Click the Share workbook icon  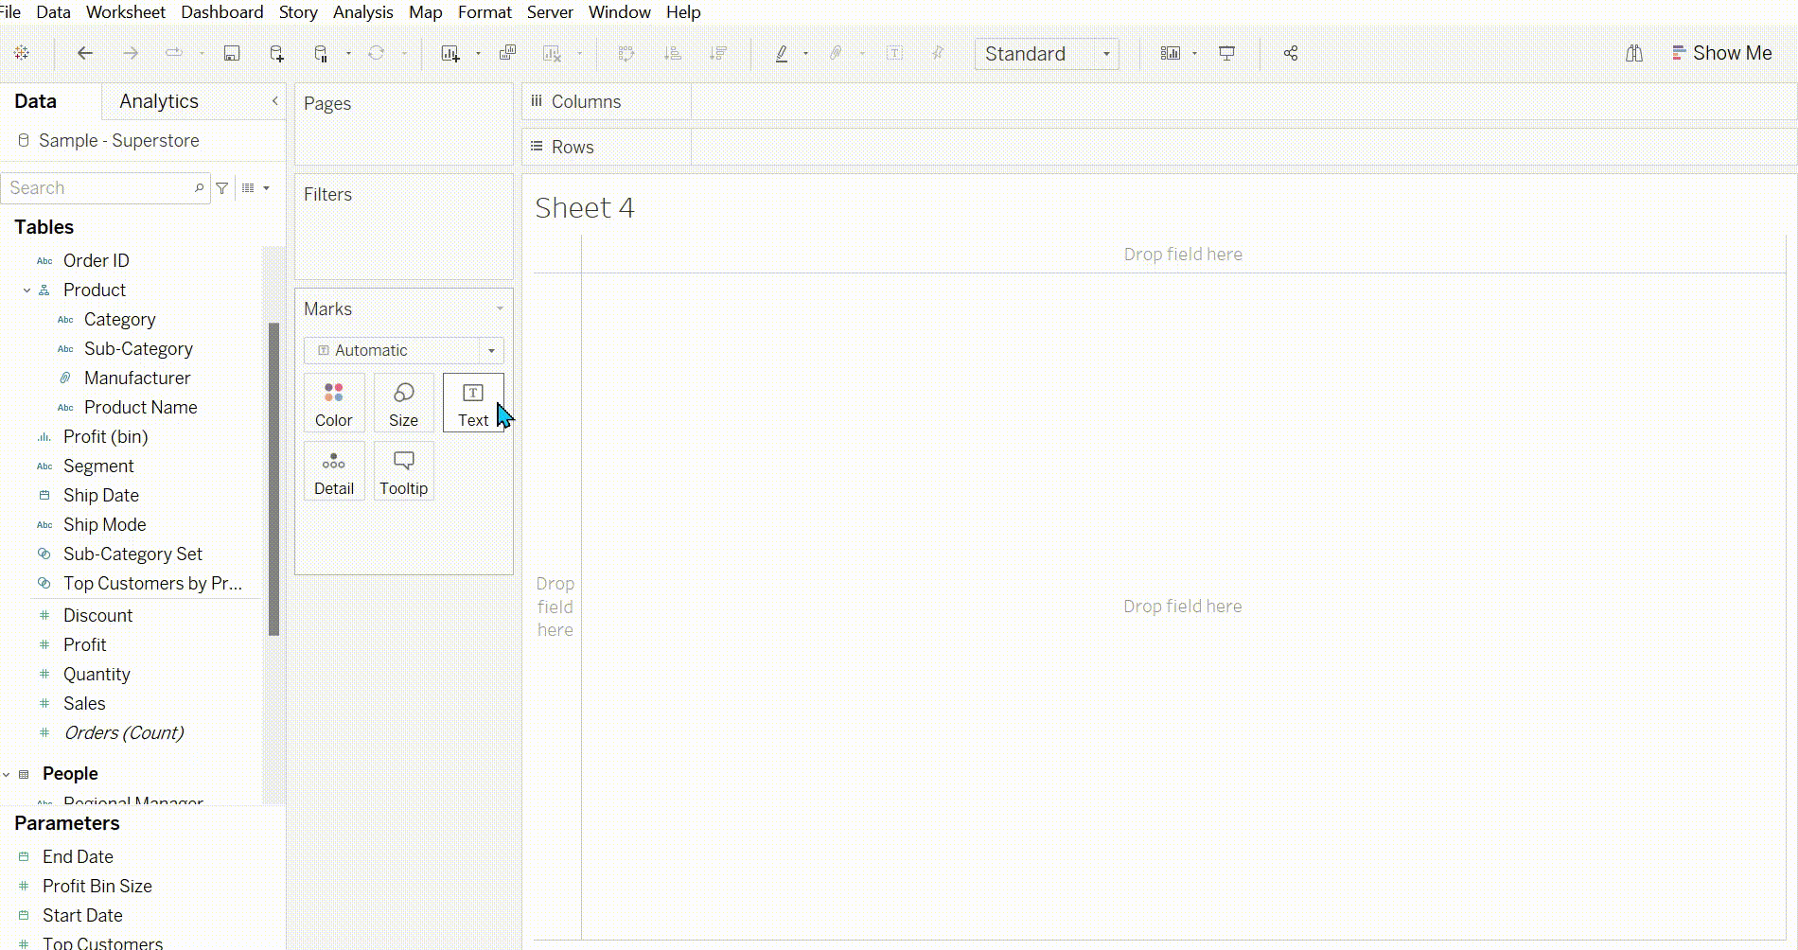point(1291,54)
